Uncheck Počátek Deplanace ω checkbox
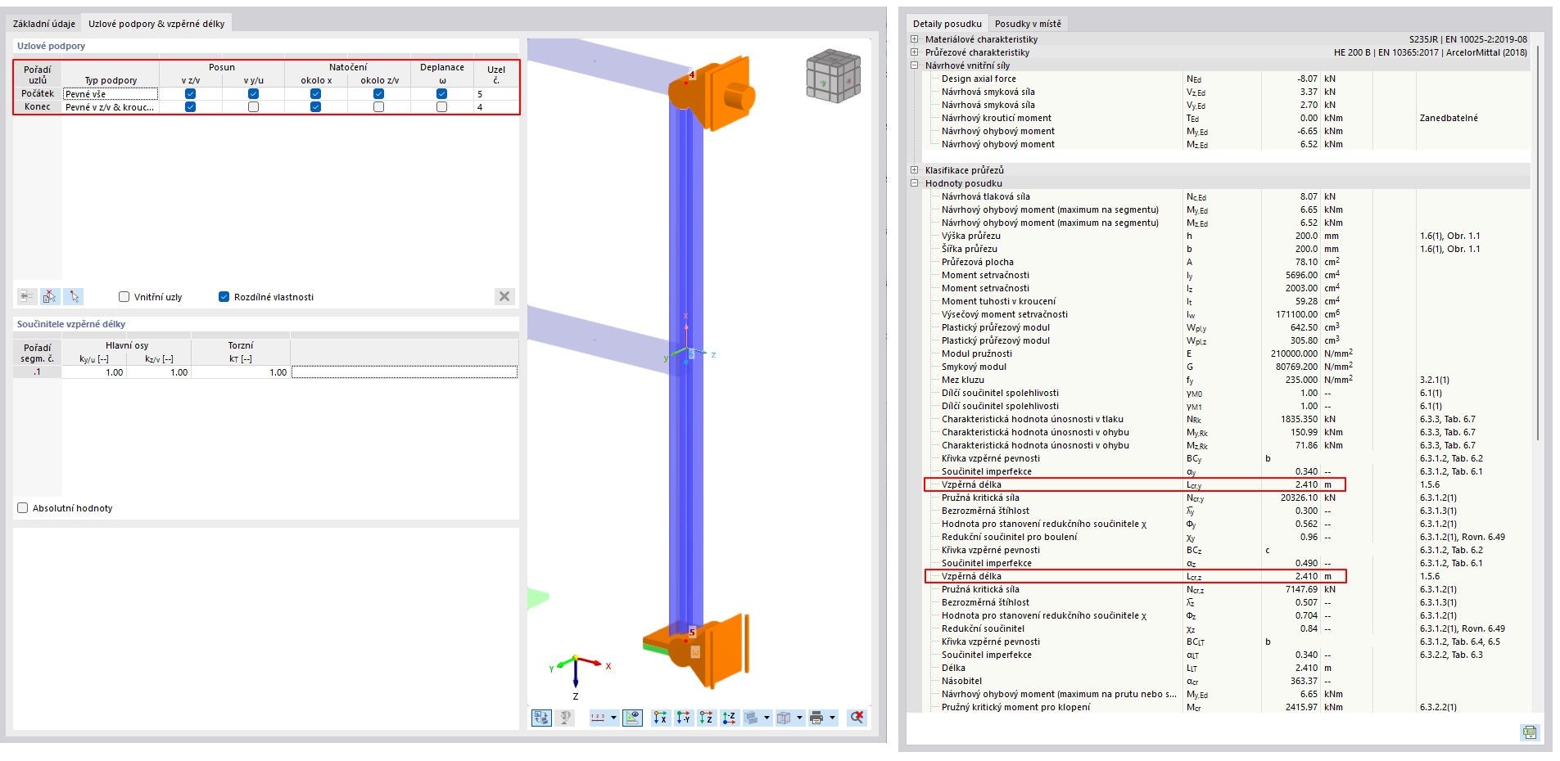 tap(441, 94)
